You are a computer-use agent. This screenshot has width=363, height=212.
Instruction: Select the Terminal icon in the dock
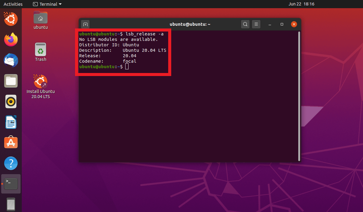click(x=11, y=184)
